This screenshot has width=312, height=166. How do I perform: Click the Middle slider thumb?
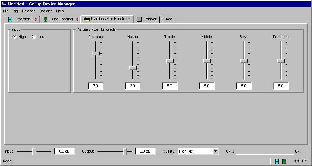tap(207, 61)
